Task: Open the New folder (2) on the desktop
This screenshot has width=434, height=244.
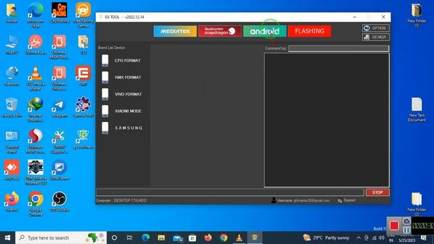Action: click(x=416, y=204)
